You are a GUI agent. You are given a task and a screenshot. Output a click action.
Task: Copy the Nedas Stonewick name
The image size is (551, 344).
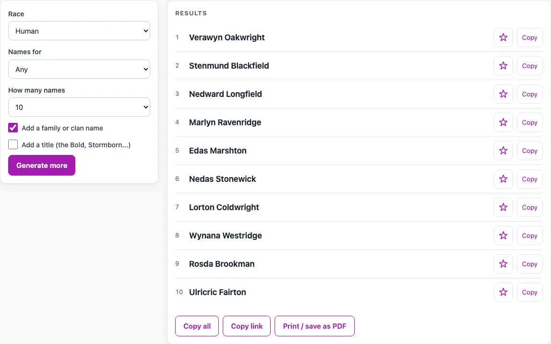pos(529,179)
